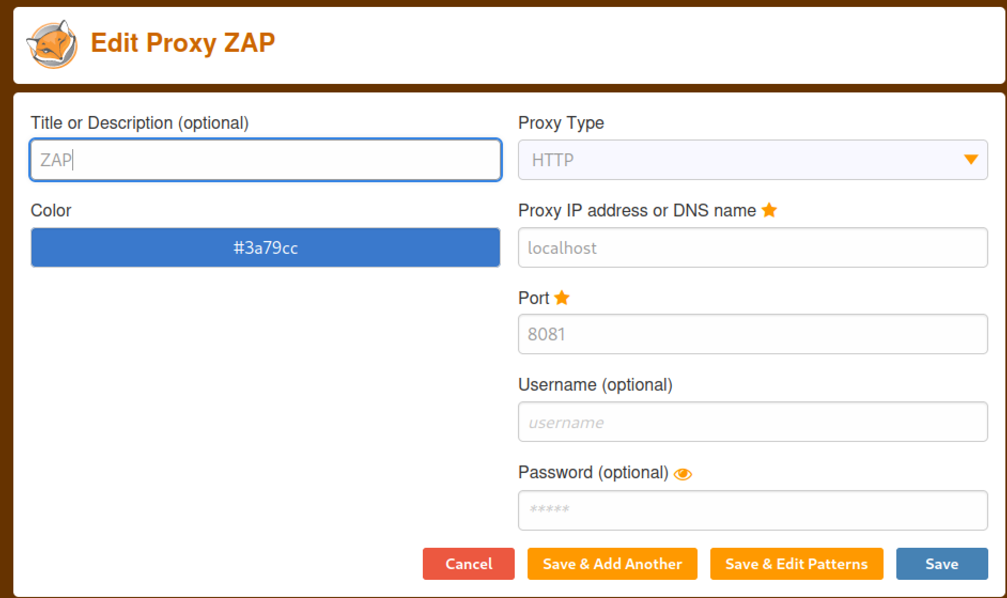Click into the Username input field

point(753,422)
